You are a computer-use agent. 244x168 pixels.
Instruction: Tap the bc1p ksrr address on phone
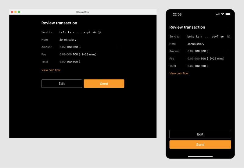tap(205, 37)
